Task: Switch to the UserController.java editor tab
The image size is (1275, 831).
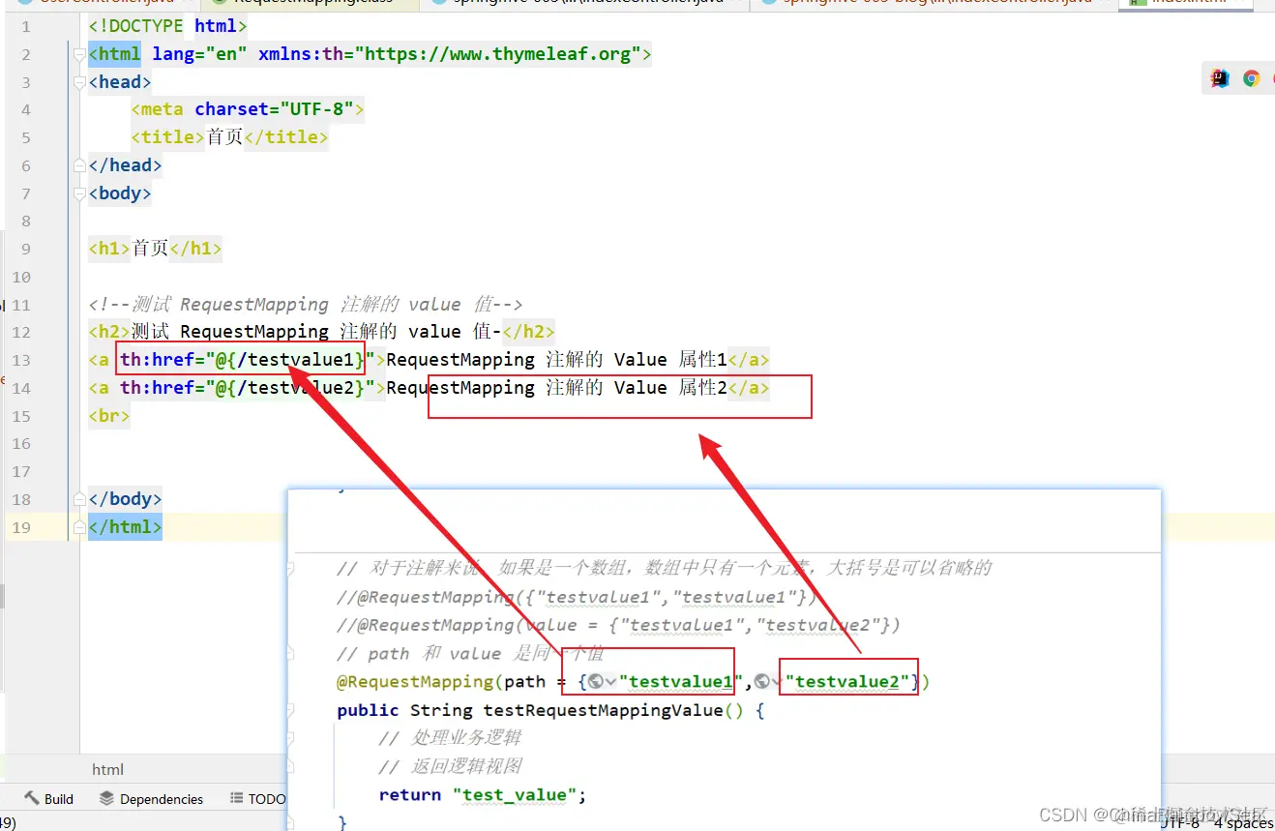Action: tap(104, 3)
